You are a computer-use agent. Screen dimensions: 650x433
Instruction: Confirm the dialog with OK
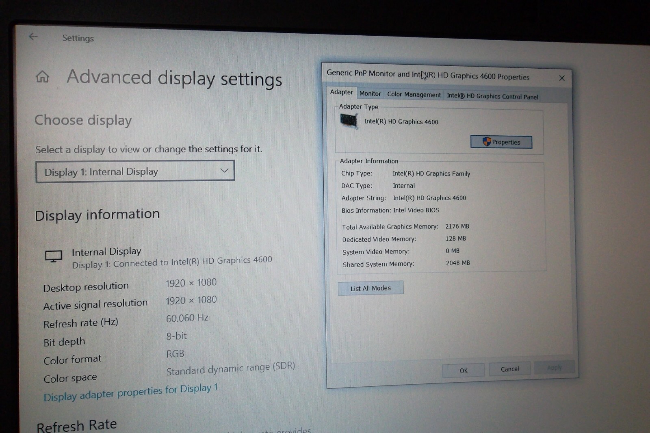click(463, 370)
